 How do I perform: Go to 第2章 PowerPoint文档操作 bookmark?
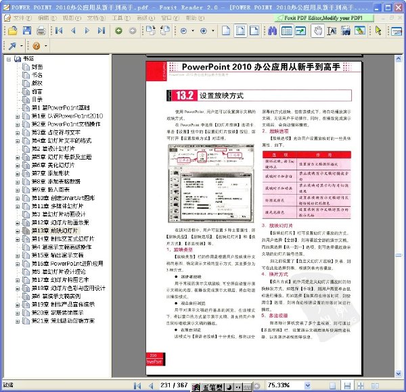(x=66, y=124)
